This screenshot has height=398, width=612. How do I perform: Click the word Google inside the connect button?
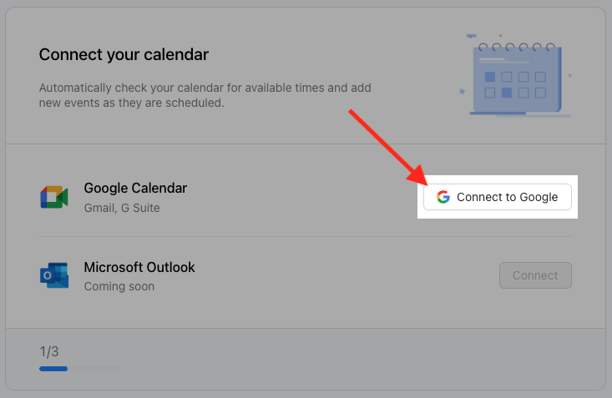pos(538,197)
